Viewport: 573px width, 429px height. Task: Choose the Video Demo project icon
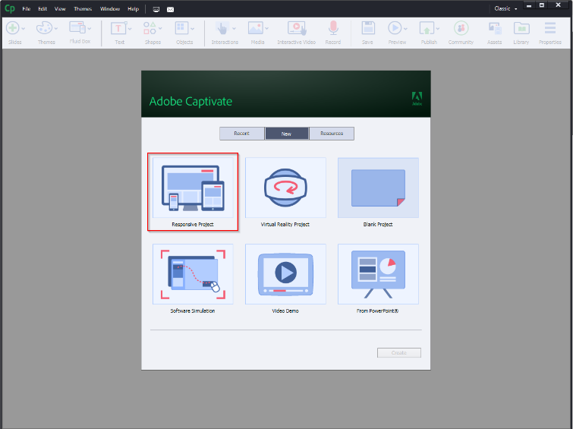pyautogui.click(x=285, y=274)
